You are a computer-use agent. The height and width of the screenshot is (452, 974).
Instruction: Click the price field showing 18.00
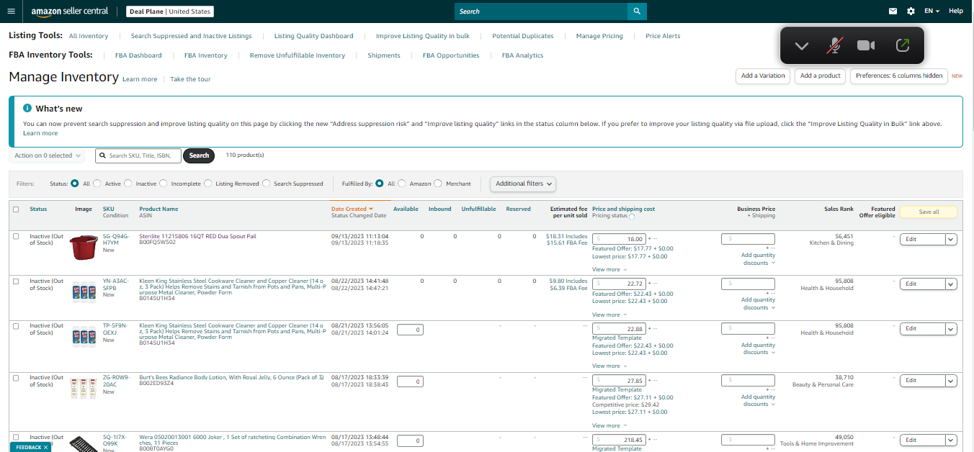619,239
